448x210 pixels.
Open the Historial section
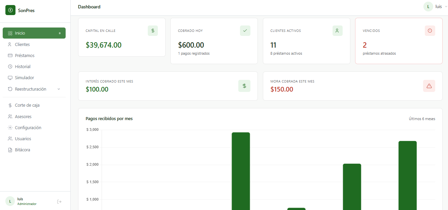coord(34,66)
